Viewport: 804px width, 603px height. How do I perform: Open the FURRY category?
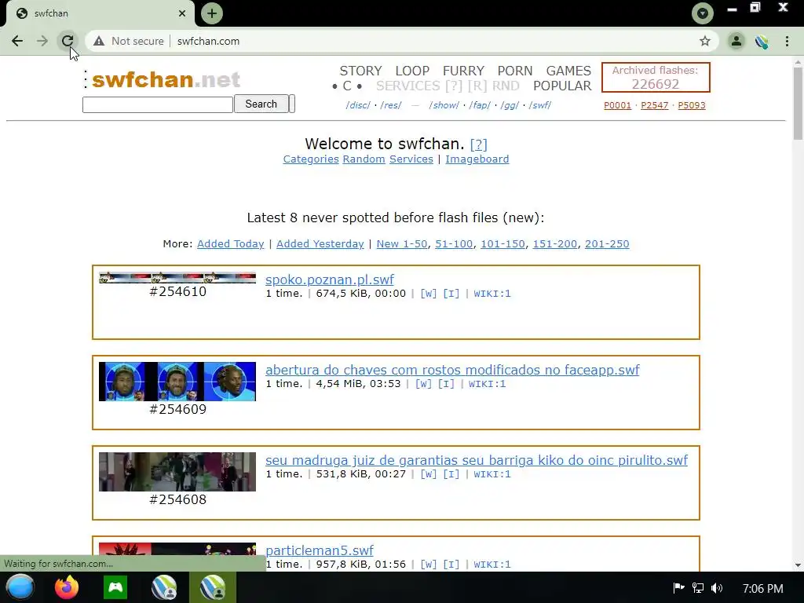(x=463, y=71)
